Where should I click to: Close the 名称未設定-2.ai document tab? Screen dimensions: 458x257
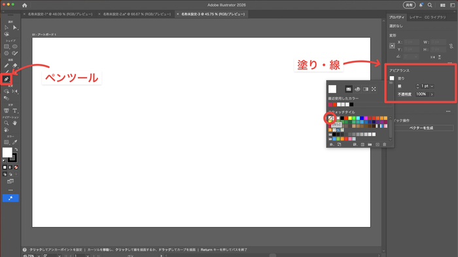click(99, 14)
